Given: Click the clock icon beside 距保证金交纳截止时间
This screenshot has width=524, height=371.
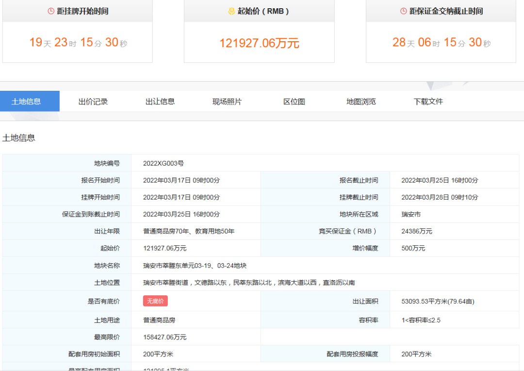Looking at the screenshot, I should [x=403, y=11].
